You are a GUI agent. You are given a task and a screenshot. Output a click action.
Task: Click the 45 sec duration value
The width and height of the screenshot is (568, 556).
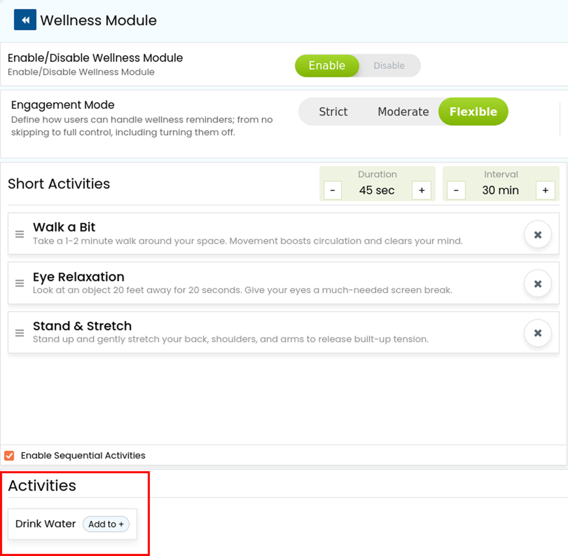[377, 191]
